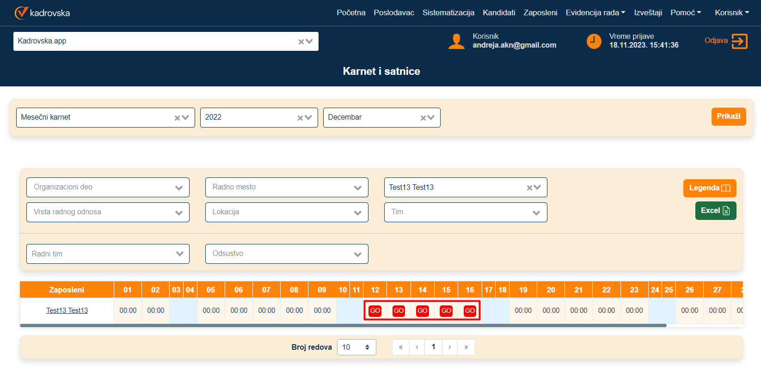The height and width of the screenshot is (377, 761).
Task: Clear the Test13 Test13 employee filter
Action: pos(529,188)
